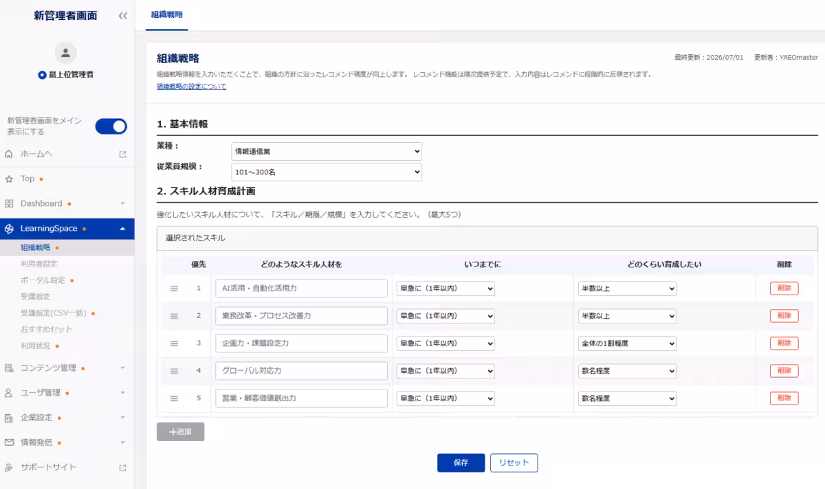This screenshot has height=489, width=825.
Task: Open the 業種 dropdown
Action: (x=327, y=151)
